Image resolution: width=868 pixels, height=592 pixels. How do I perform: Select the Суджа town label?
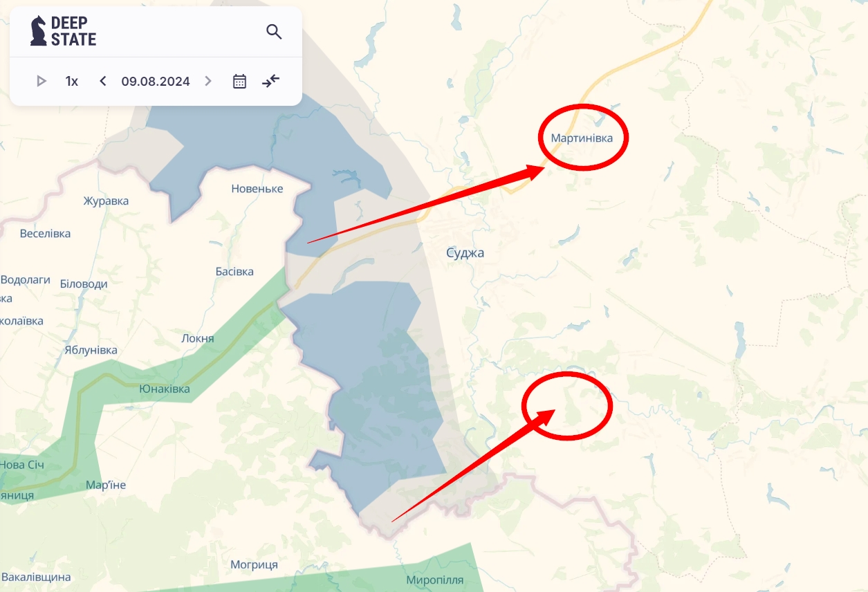click(x=465, y=252)
